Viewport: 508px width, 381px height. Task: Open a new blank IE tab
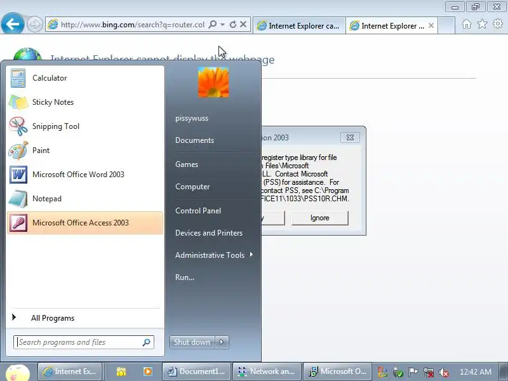[x=446, y=25]
